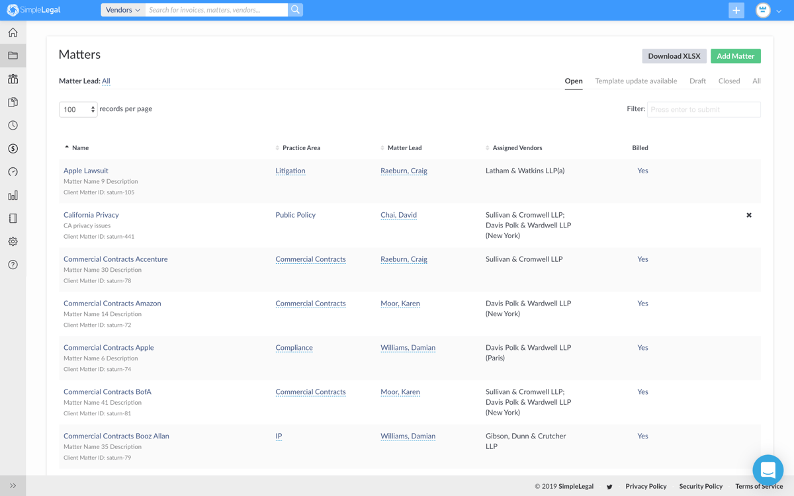Open Commercial Contracts Amazon matter
794x496 pixels.
pos(112,304)
